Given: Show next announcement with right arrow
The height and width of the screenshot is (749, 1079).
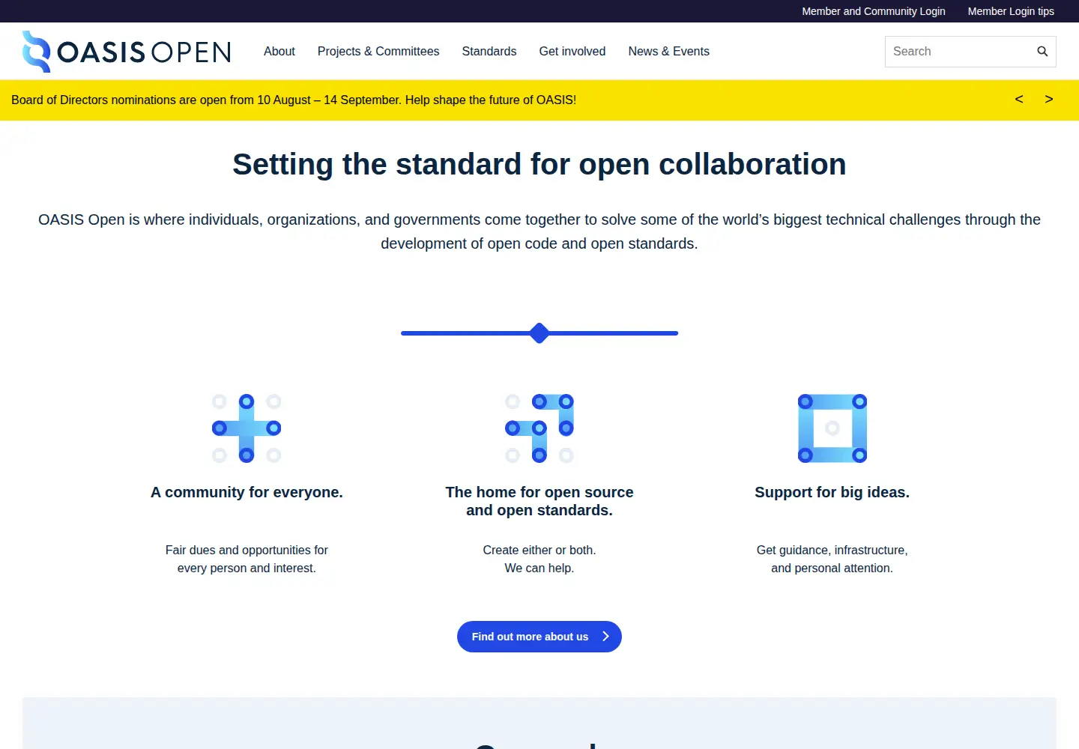Looking at the screenshot, I should tap(1049, 100).
